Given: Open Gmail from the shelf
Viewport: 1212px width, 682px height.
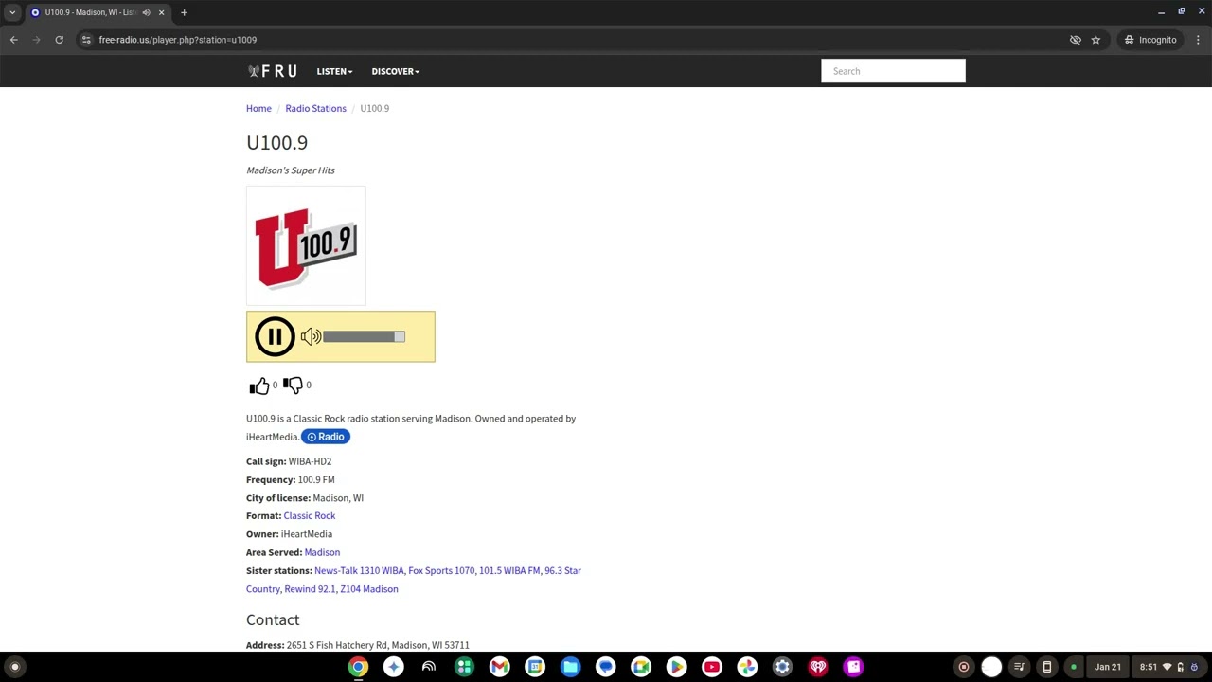Looking at the screenshot, I should pos(499,667).
